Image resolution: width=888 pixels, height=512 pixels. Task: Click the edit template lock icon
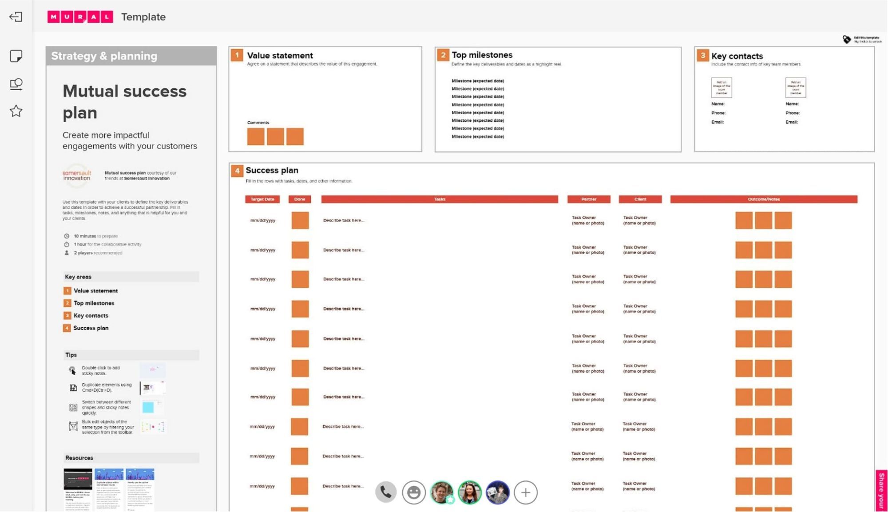847,39
